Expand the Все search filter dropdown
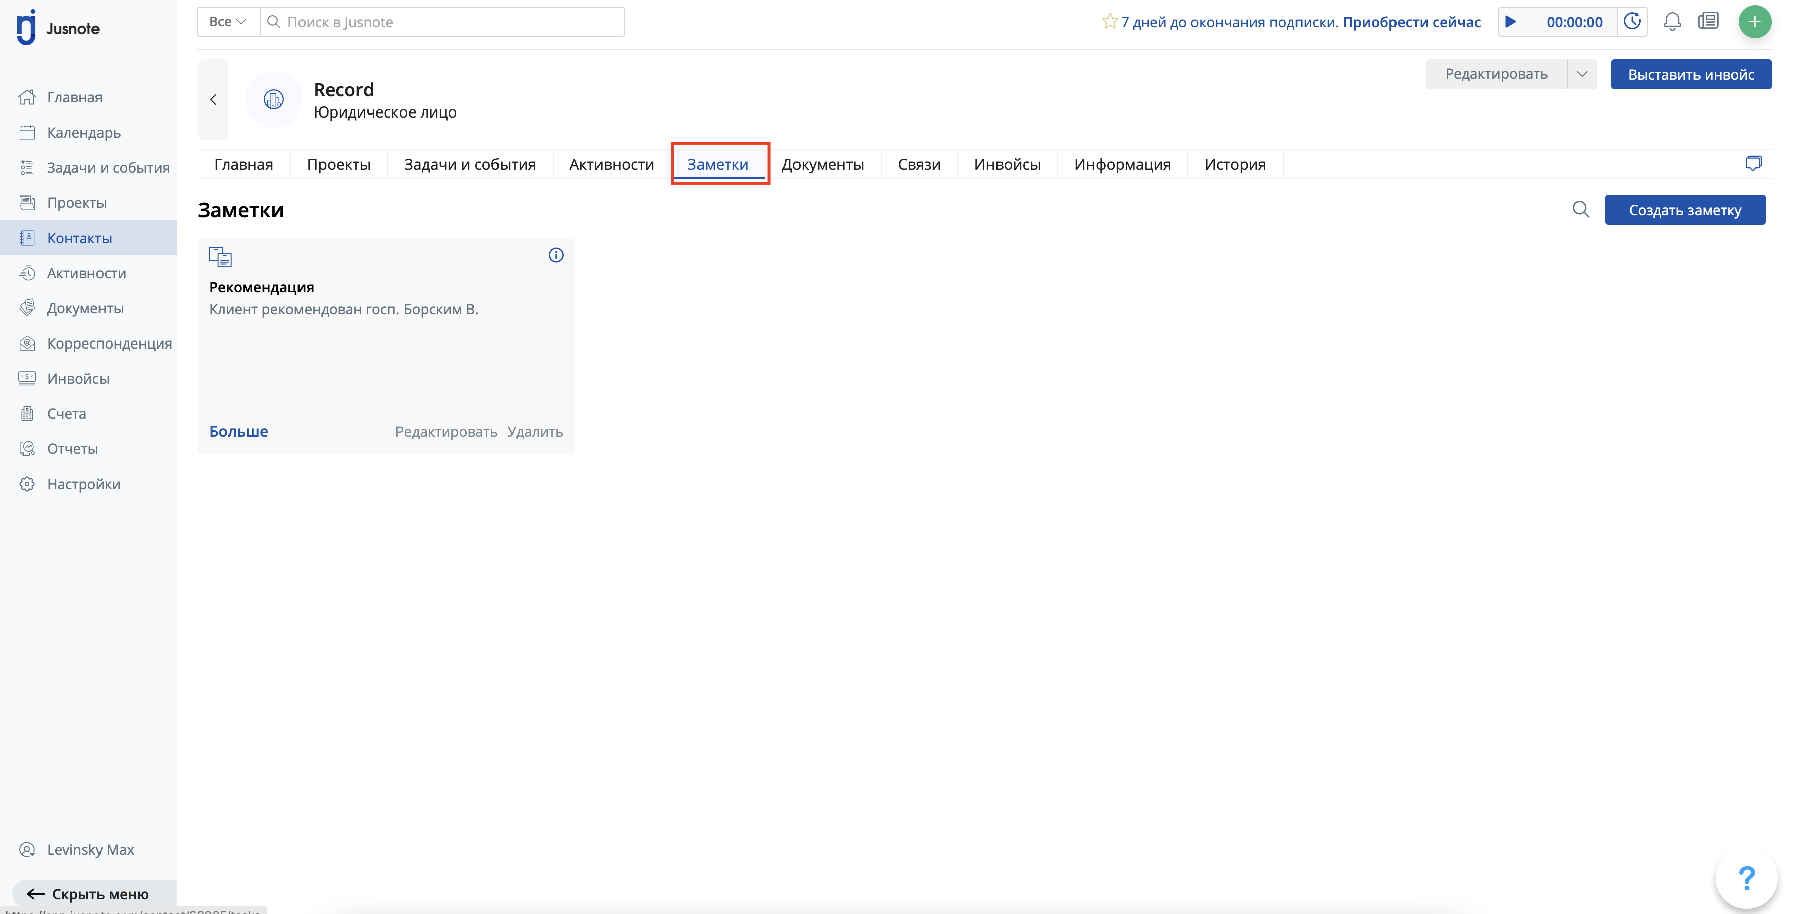Screen dimensions: 1794x914 228,22
